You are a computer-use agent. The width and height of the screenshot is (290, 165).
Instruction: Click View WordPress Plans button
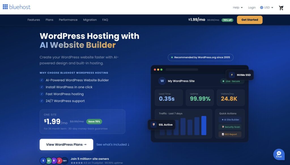click(x=66, y=144)
